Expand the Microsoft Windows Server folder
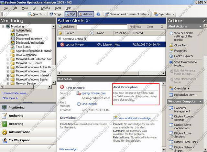 coord(8,80)
